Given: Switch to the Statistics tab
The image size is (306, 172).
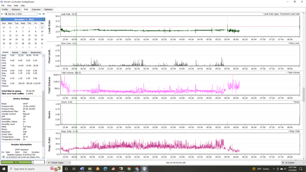Looking at the screenshot, I should (48, 9).
